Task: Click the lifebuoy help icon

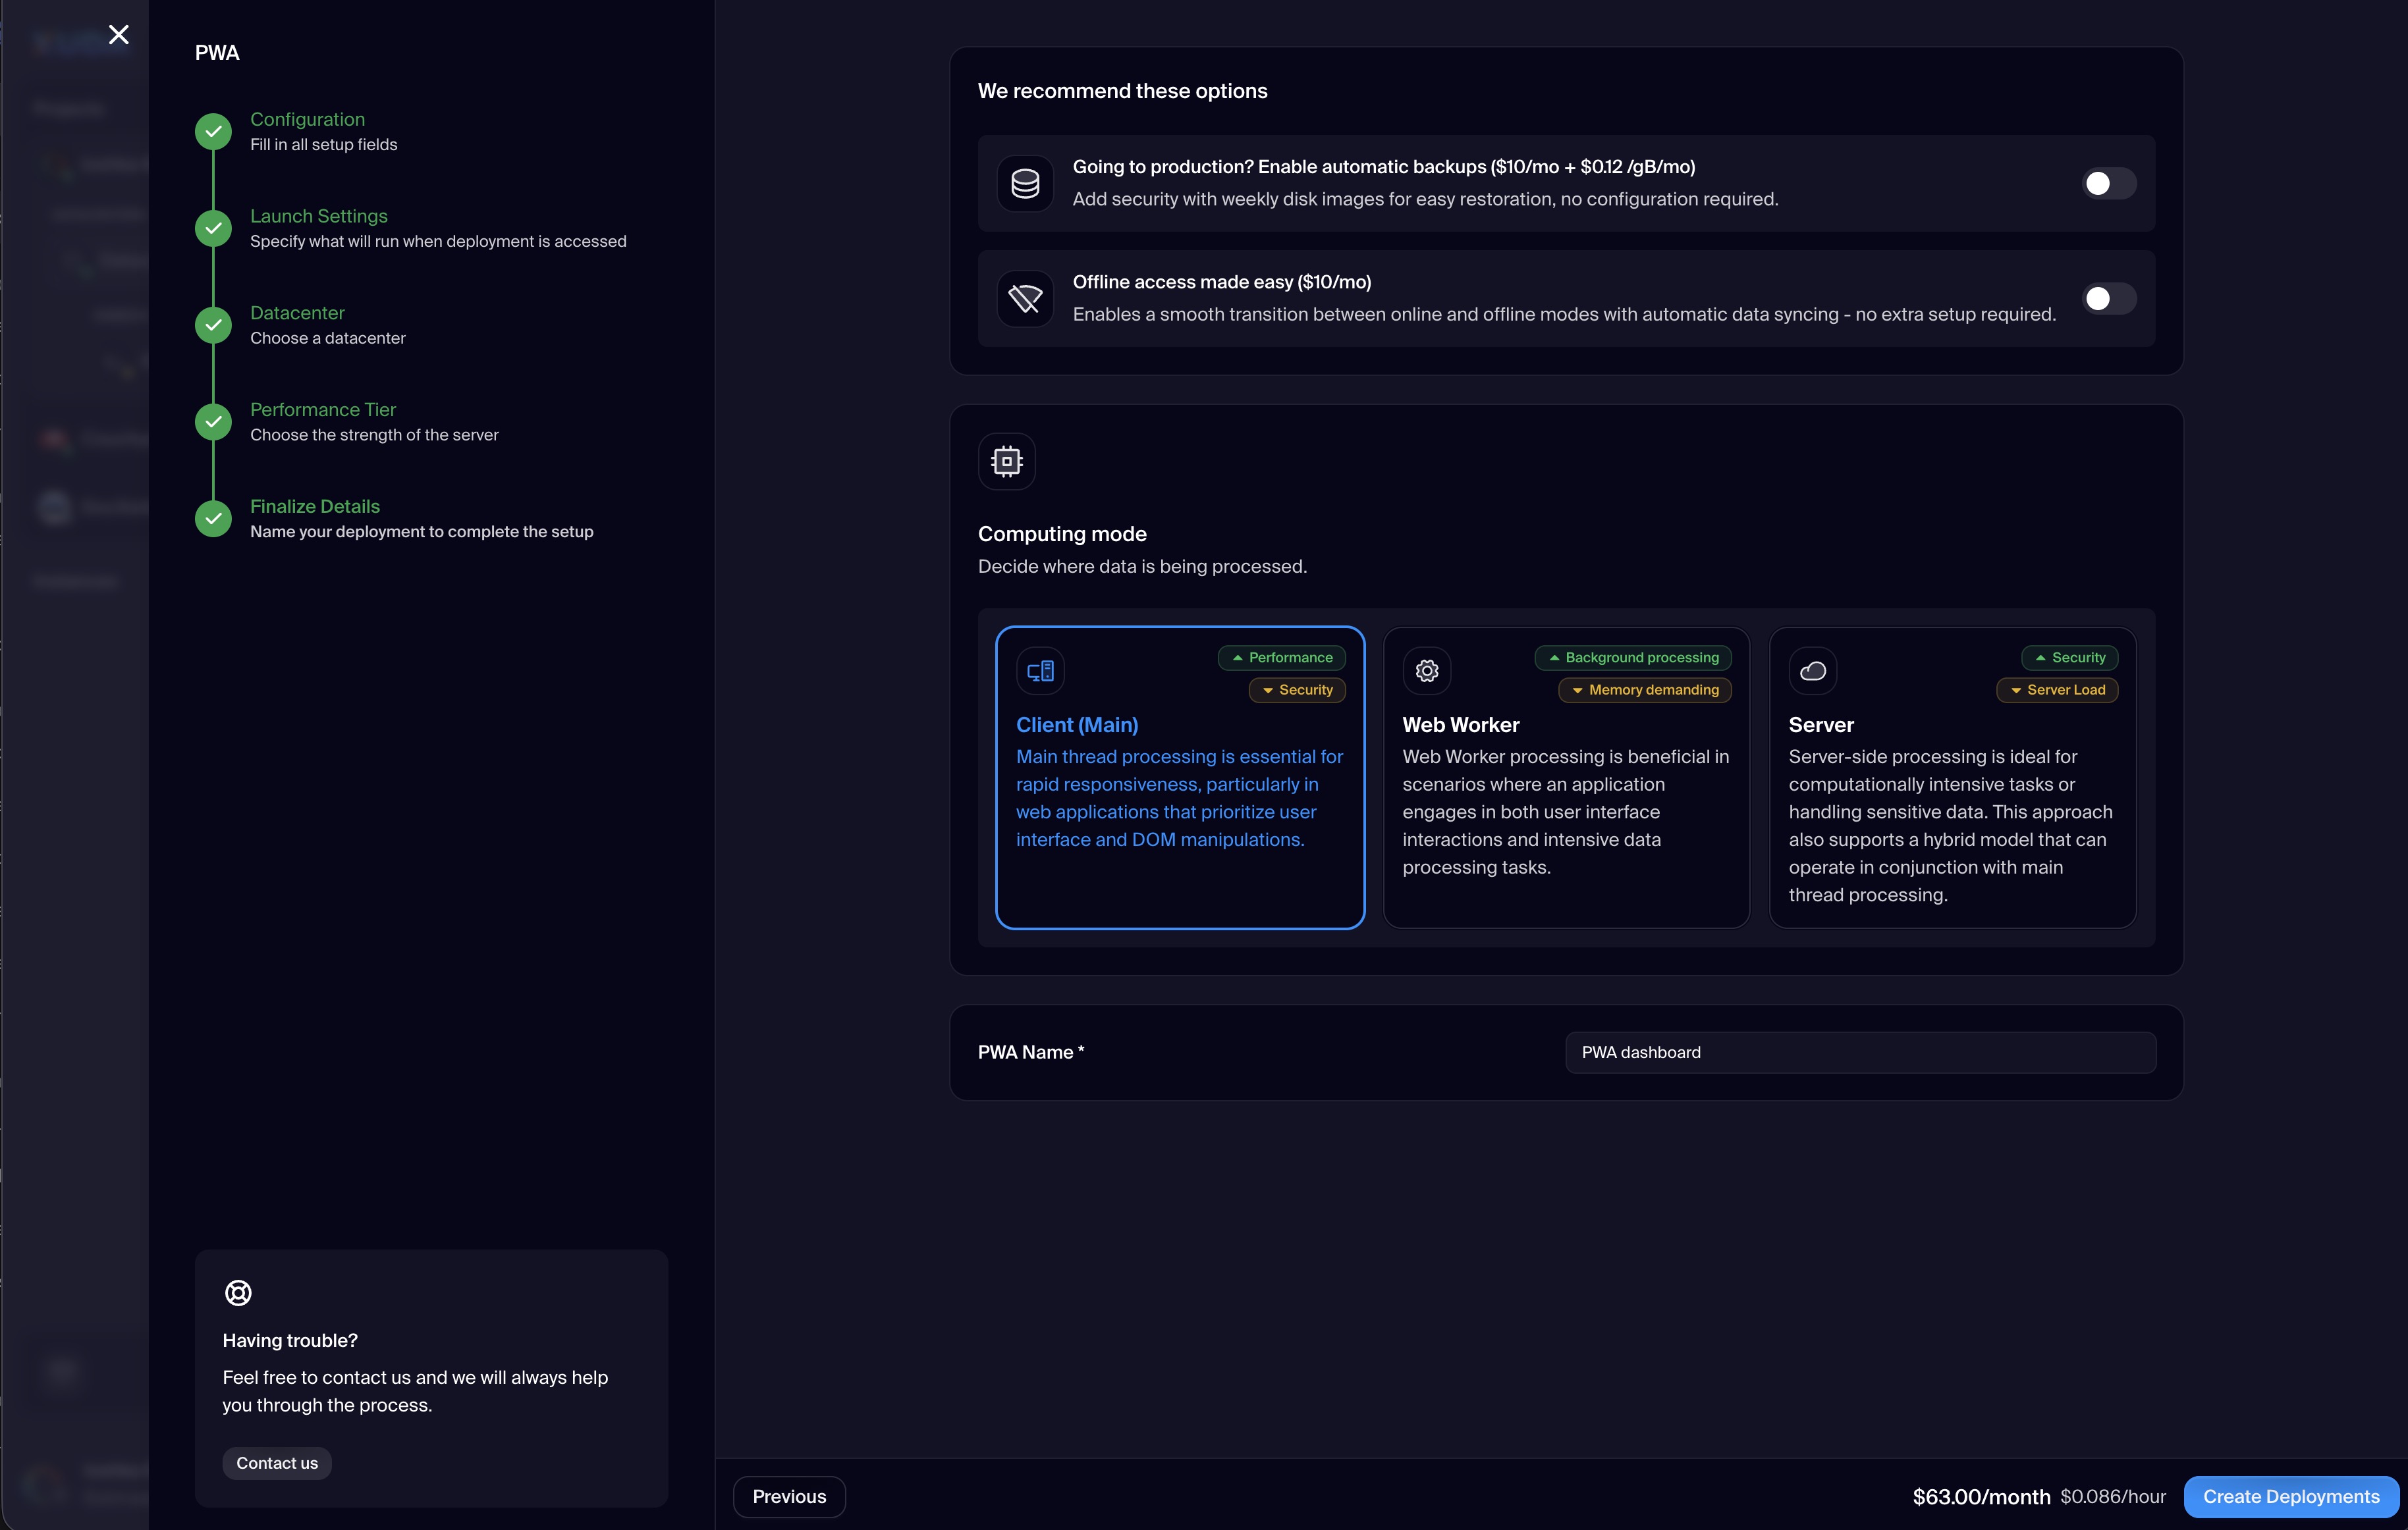Action: [x=238, y=1292]
